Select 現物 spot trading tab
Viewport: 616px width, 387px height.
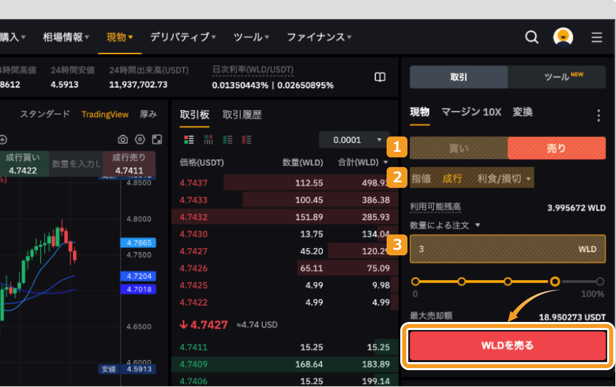point(419,112)
